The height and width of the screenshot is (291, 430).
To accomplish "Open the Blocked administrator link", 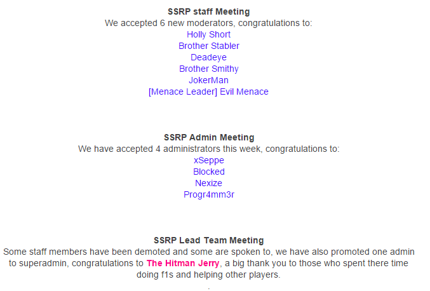I will click(209, 172).
